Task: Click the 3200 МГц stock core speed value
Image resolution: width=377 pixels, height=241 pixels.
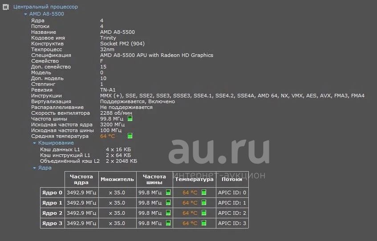Action: click(x=112, y=125)
